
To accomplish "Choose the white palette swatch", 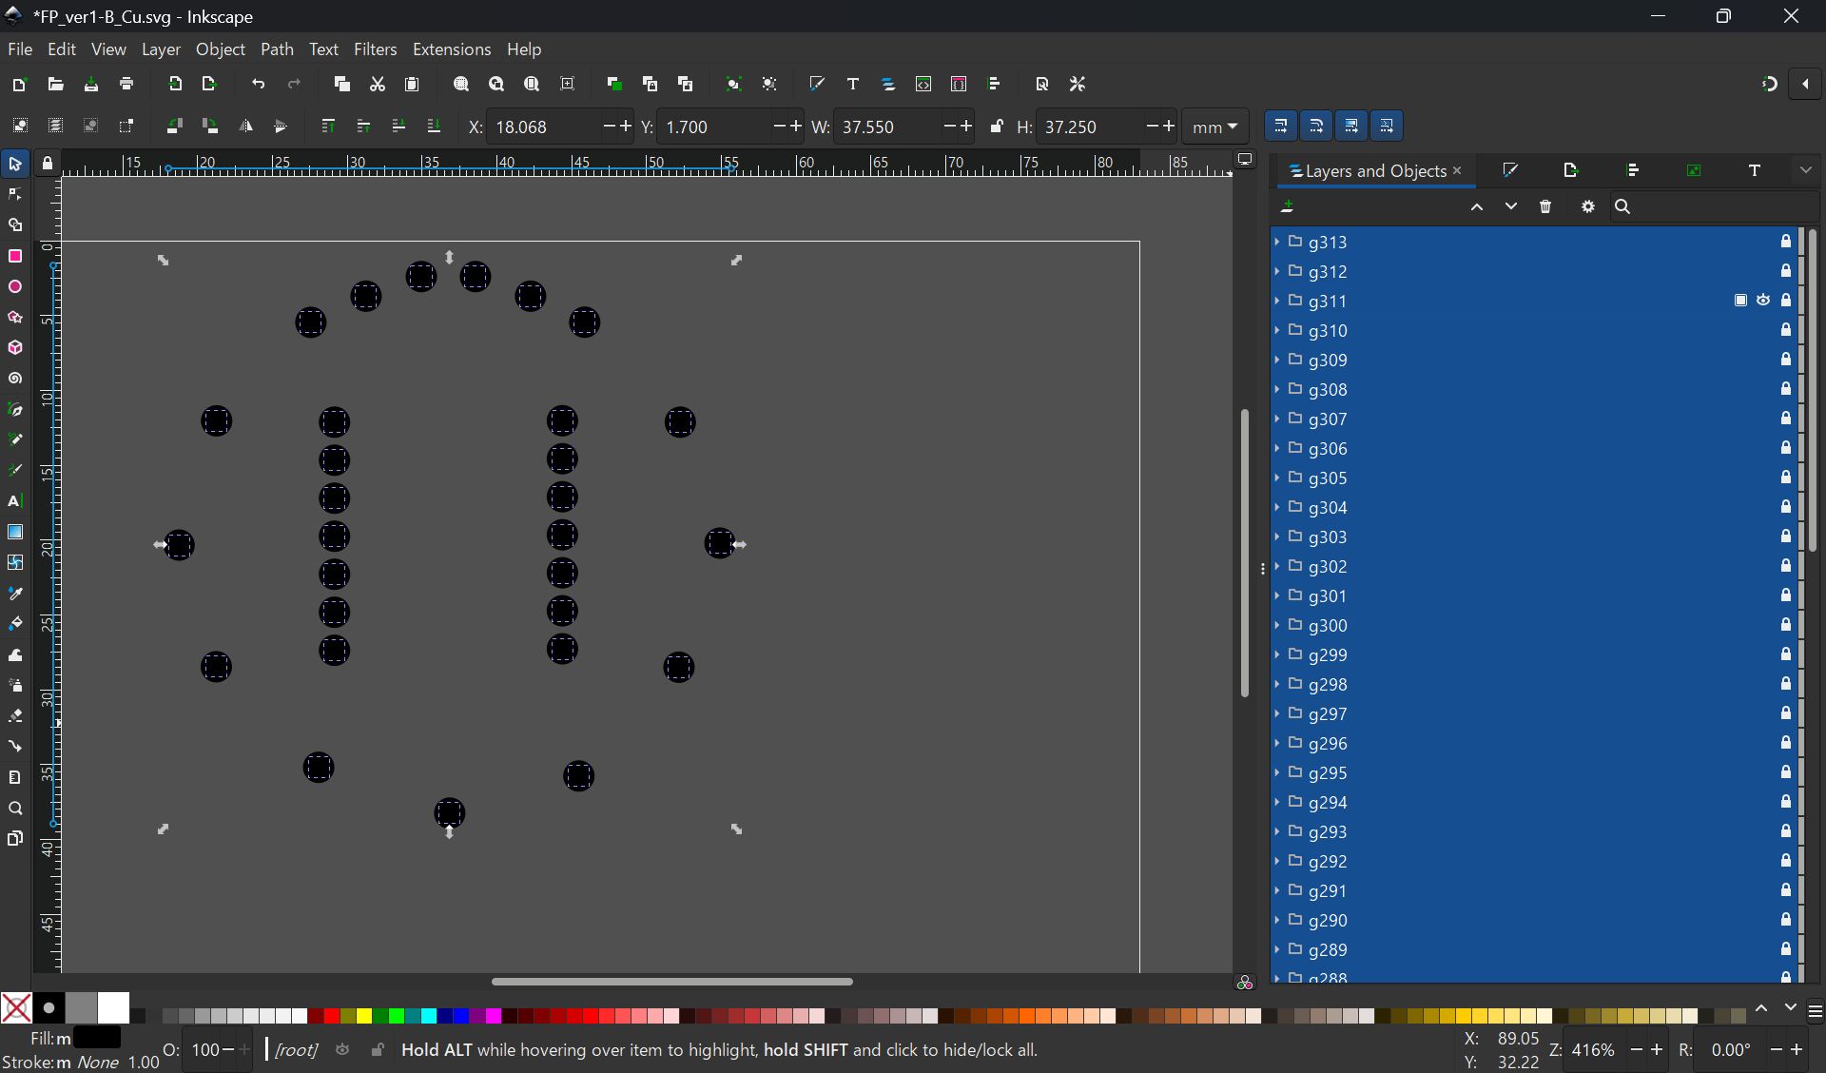I will point(113,1008).
